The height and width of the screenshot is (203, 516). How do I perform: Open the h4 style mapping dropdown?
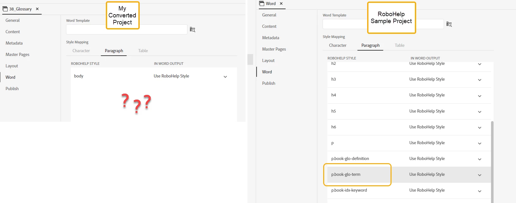click(x=480, y=96)
